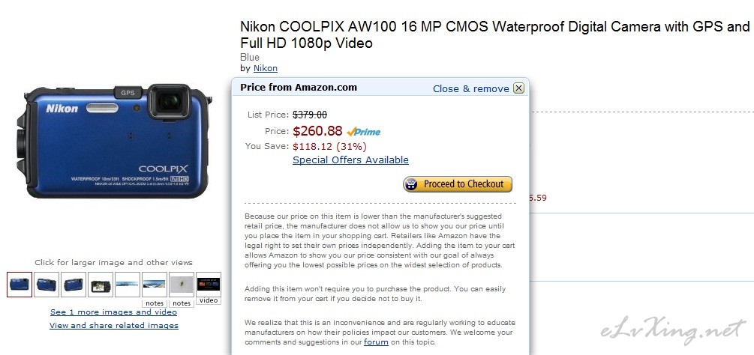The width and height of the screenshot is (754, 355).
Task: Select the third camera thumbnail
Action: point(74,285)
